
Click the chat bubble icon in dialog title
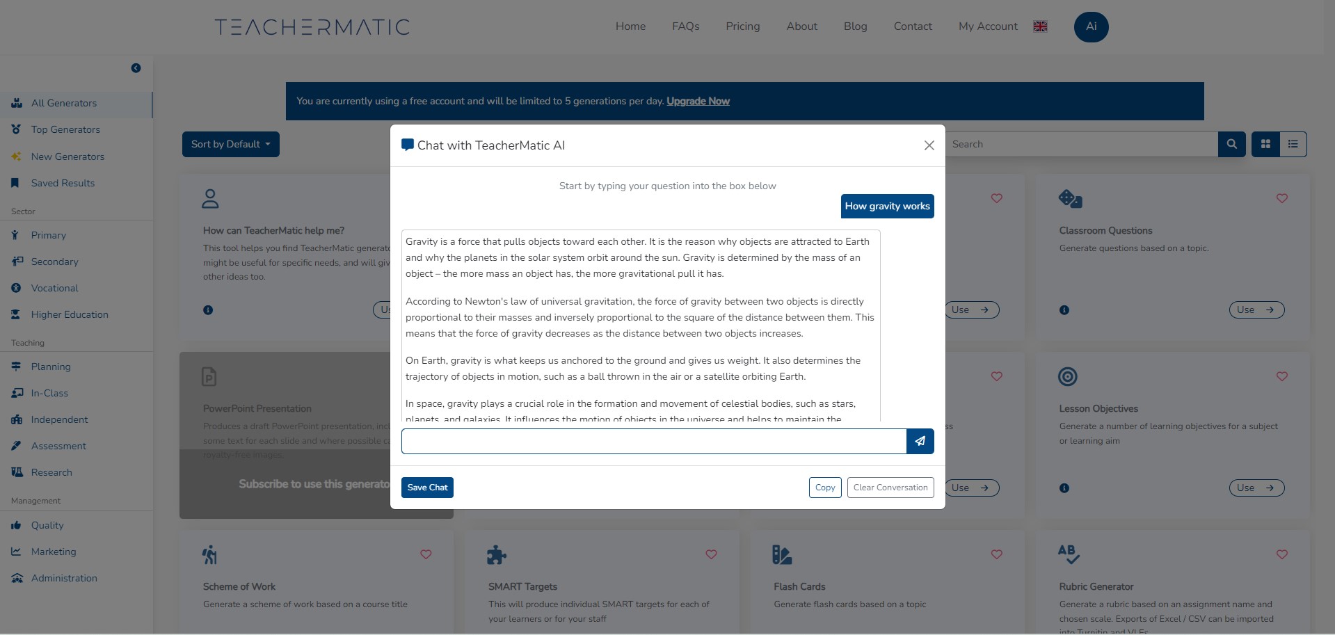click(408, 145)
